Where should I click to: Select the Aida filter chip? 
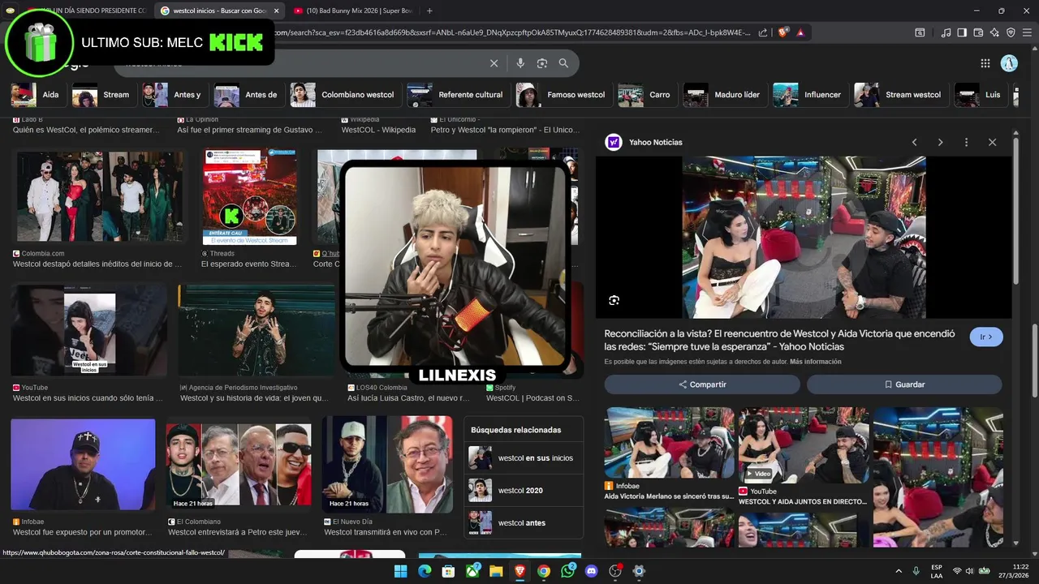(x=37, y=95)
